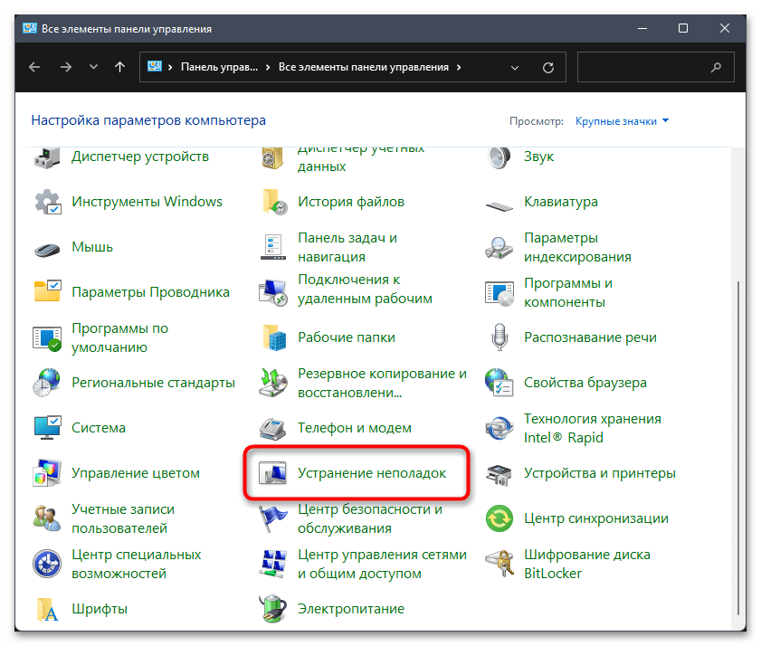Viewport: 761px width, 646px height.
Task: Open the Свойства браузера link
Action: (585, 382)
